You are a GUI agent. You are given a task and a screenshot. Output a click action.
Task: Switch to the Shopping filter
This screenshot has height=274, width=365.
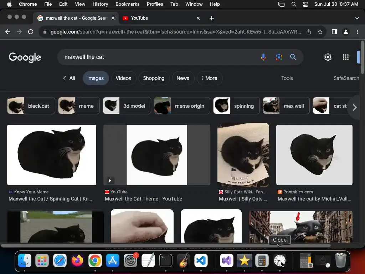click(154, 78)
